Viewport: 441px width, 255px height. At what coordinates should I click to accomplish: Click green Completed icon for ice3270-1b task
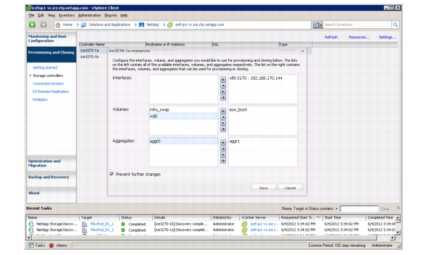coord(123,224)
